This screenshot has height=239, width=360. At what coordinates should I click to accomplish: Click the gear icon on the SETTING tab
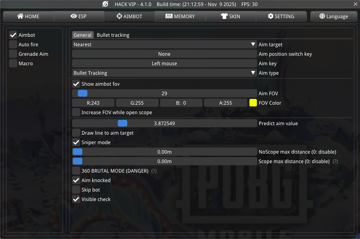pos(270,16)
